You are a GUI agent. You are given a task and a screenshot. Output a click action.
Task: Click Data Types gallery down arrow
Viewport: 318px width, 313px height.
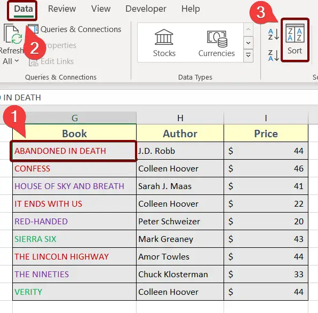[248, 43]
